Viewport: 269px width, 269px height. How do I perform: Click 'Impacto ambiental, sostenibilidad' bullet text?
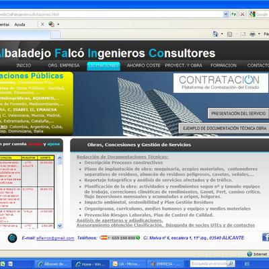tap(149, 202)
